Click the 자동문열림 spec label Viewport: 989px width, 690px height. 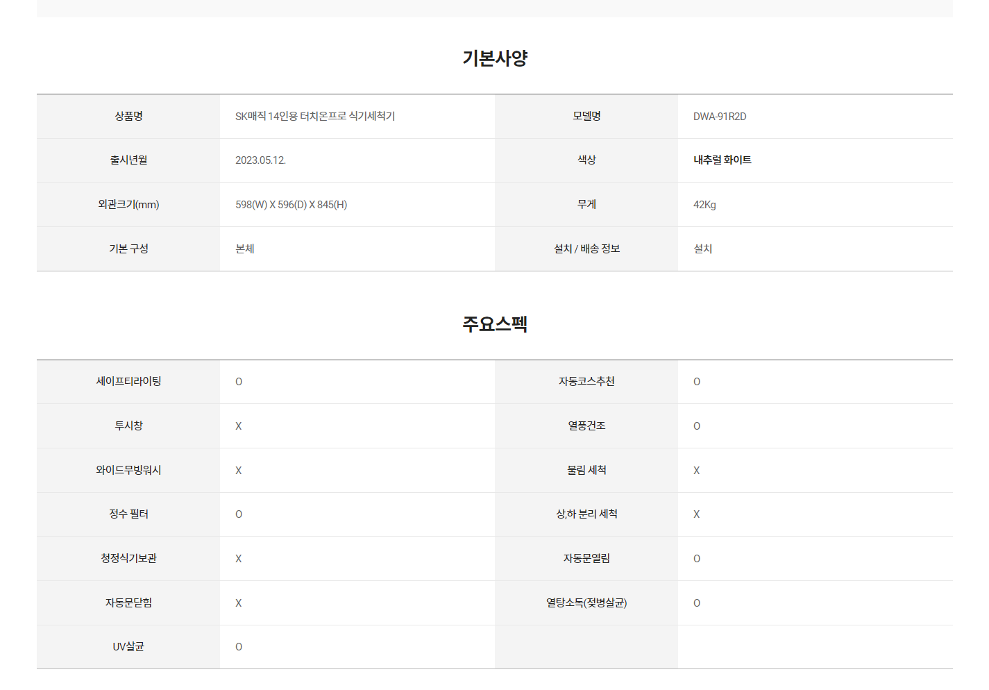coord(586,558)
